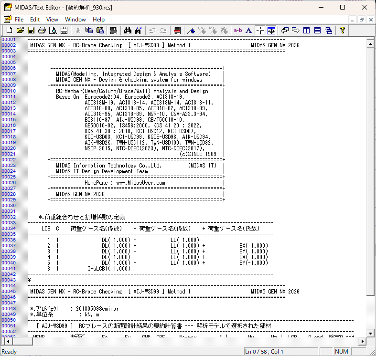Click the page setup layout icon
Image resolution: width=376 pixels, height=356 pixels.
click(x=64, y=31)
